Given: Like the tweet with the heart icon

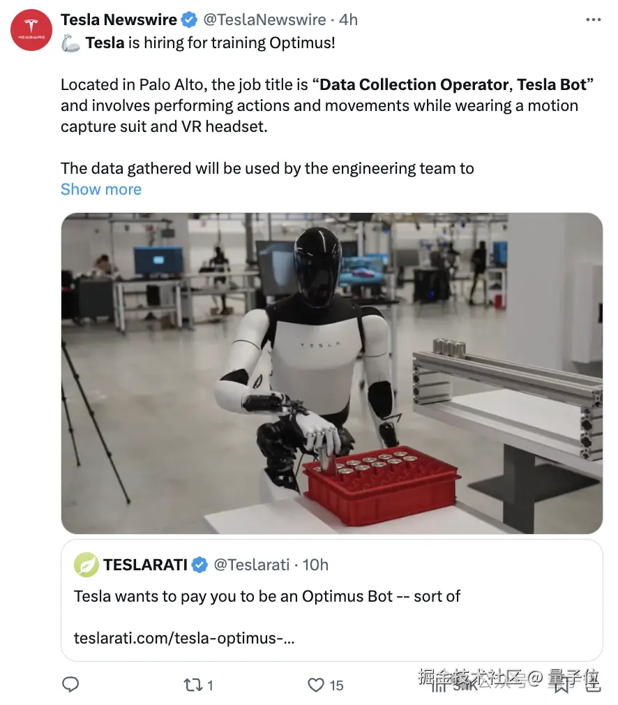Looking at the screenshot, I should (316, 685).
